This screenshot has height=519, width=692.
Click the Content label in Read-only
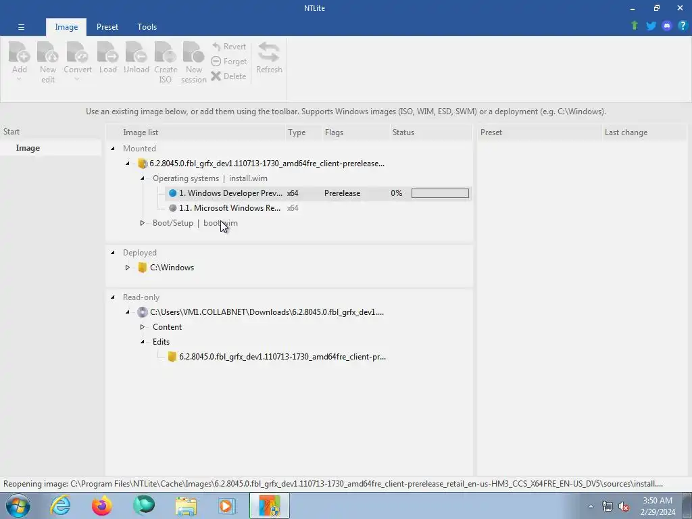click(168, 327)
